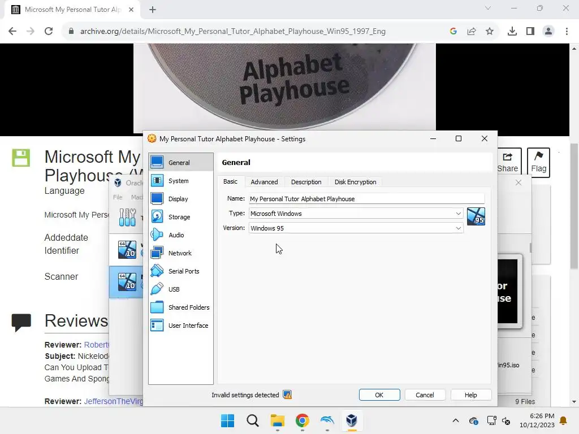
Task: Click Chrome's download icon
Action: pos(512,31)
